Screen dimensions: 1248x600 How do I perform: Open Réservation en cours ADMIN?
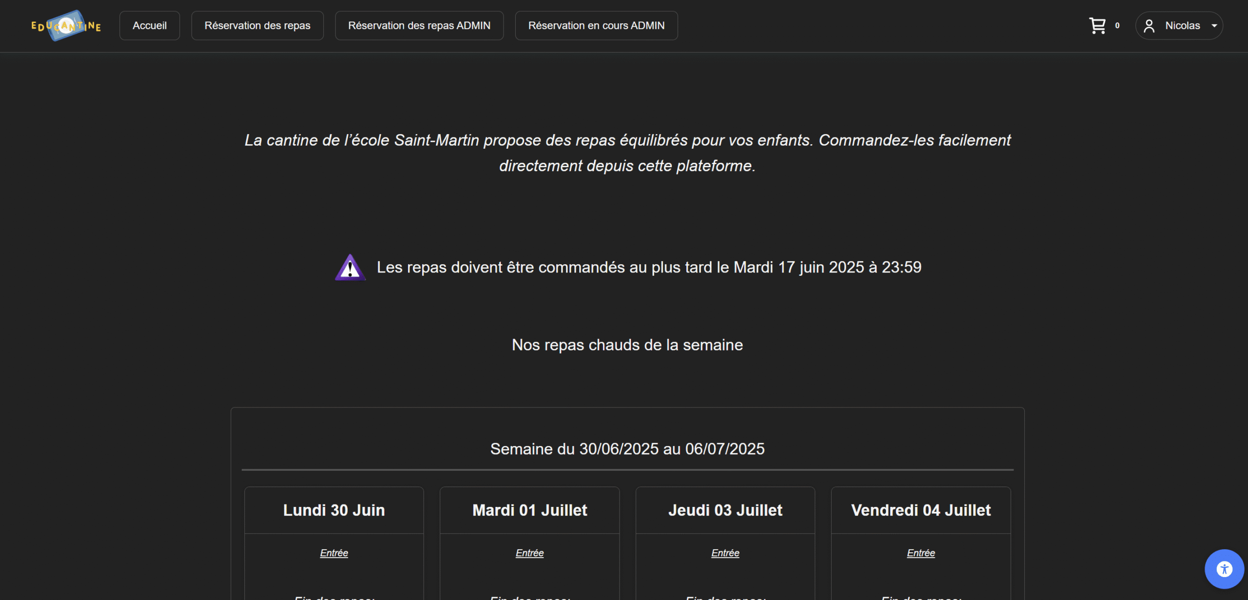pos(596,26)
